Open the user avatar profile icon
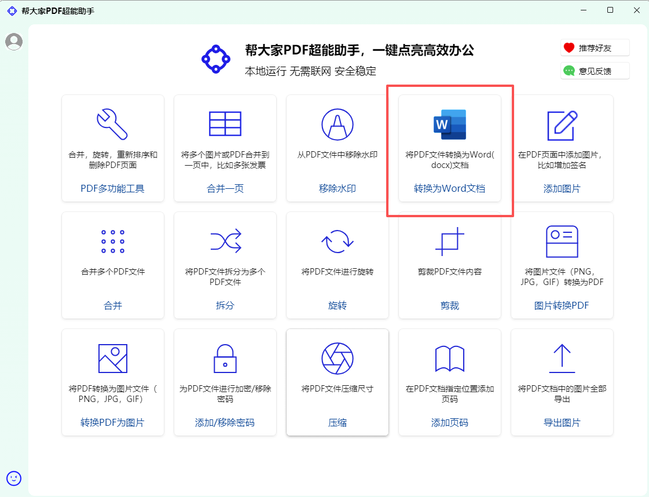Viewport: 649px width, 497px height. point(14,41)
